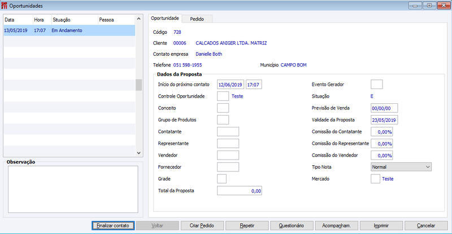Open the Questionário button
This screenshot has width=452, height=234.
point(292,226)
